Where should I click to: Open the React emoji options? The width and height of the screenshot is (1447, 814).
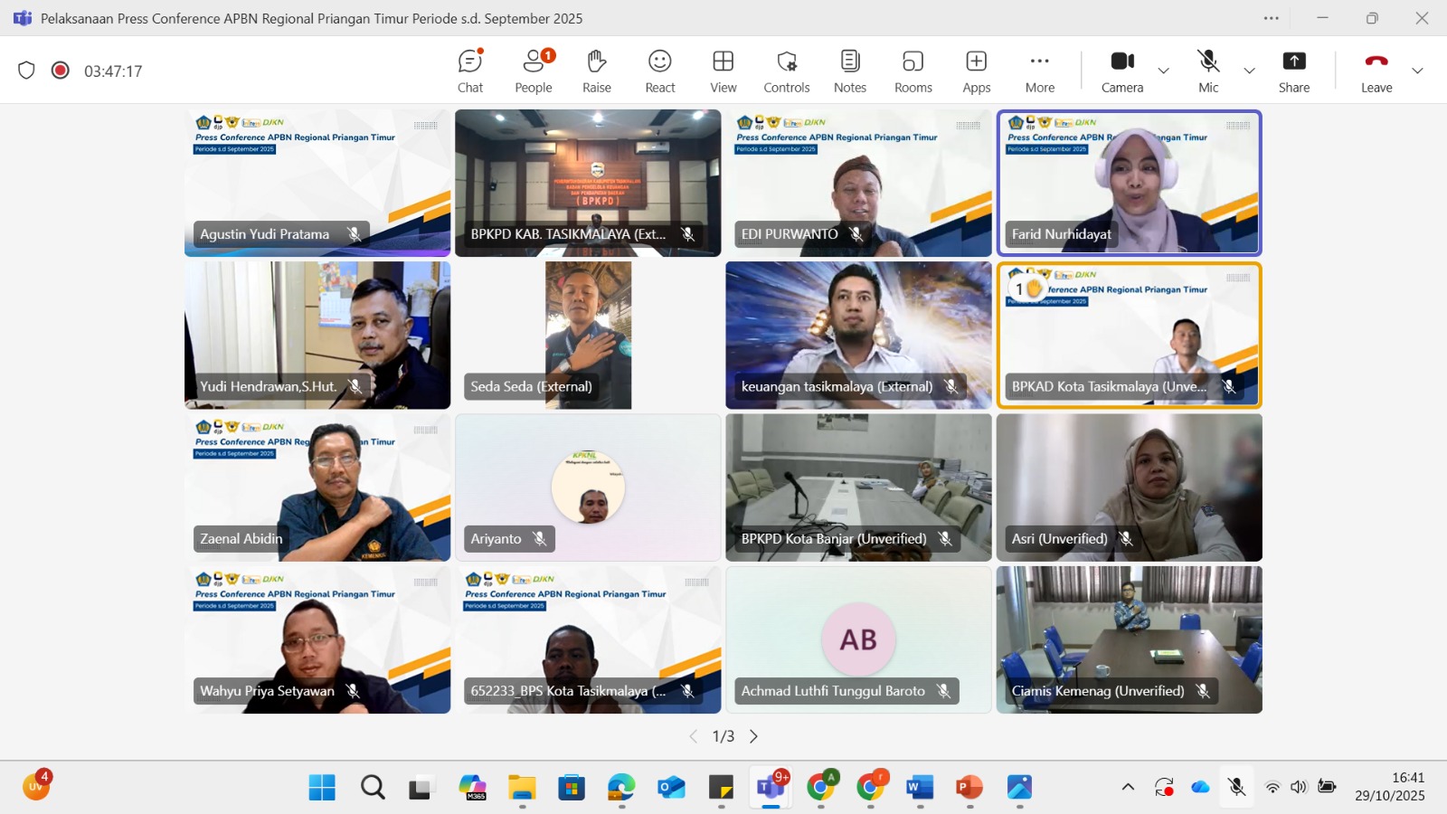pos(660,71)
